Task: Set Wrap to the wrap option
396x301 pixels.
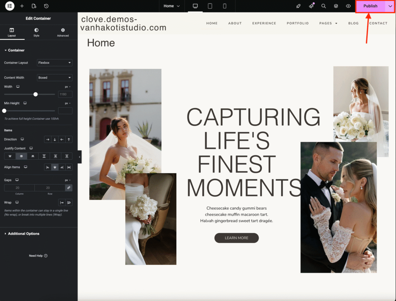Action: [69, 203]
